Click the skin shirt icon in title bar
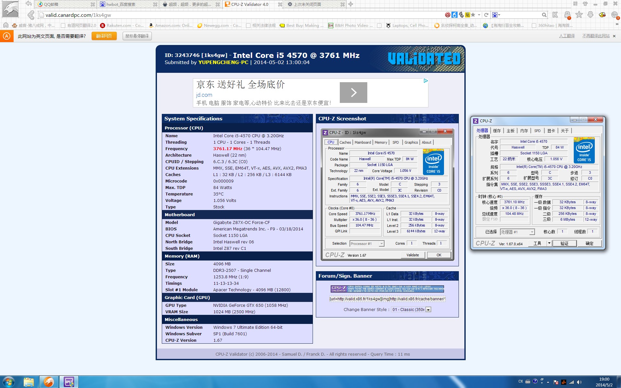The width and height of the screenshot is (621, 388). [x=585, y=4]
